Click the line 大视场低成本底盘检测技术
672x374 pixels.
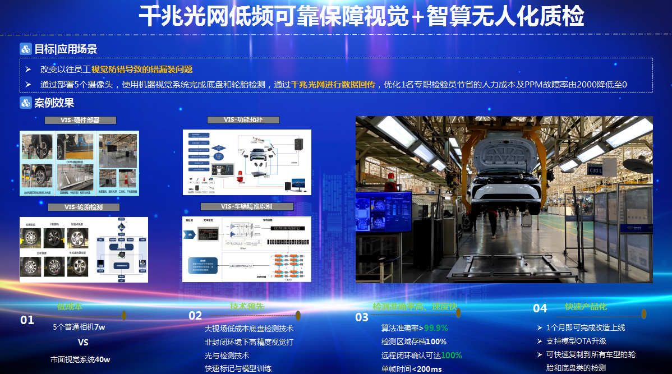click(249, 329)
